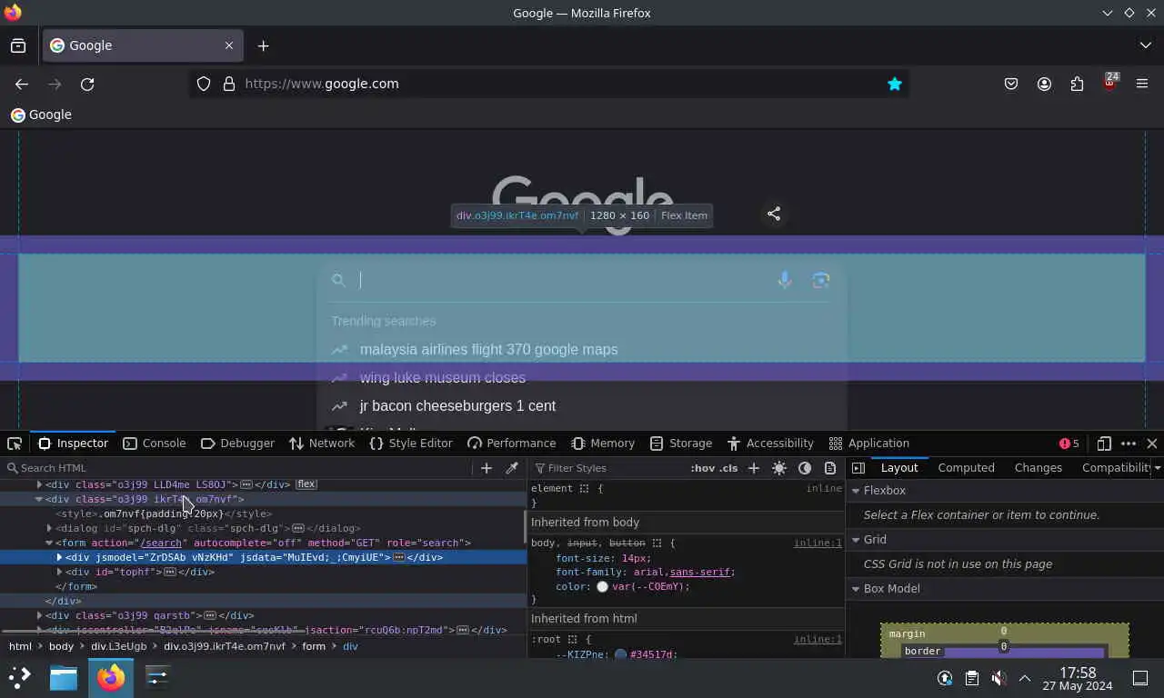This screenshot has height=698, width=1164.
Task: Open the Extensions menu
Action: point(1077,84)
